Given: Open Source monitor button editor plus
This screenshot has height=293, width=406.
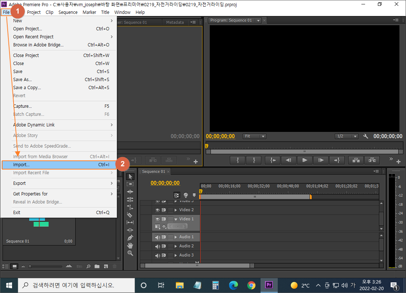Looking at the screenshot, I should tap(196, 162).
